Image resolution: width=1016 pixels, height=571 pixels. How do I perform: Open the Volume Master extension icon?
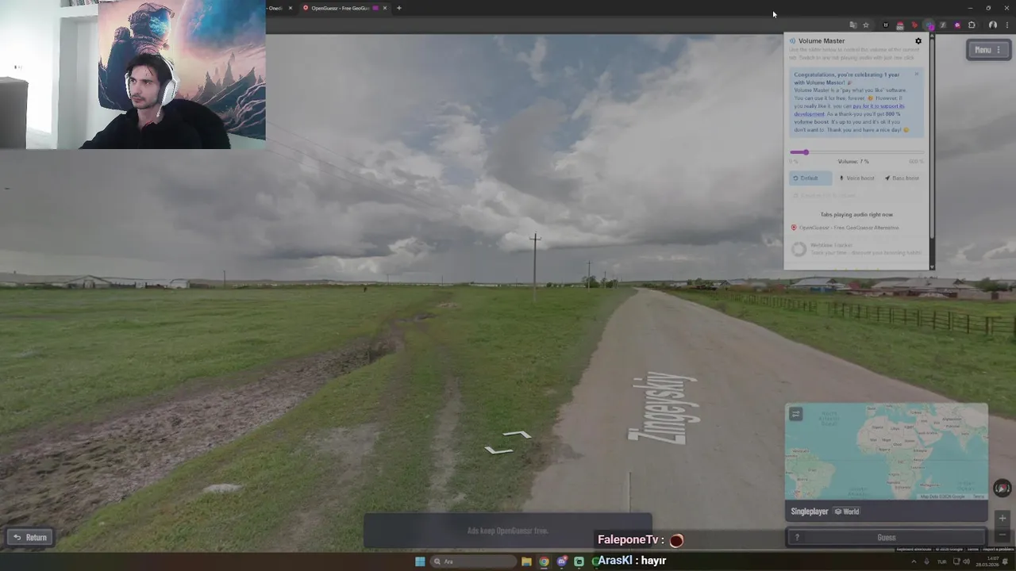coord(929,26)
